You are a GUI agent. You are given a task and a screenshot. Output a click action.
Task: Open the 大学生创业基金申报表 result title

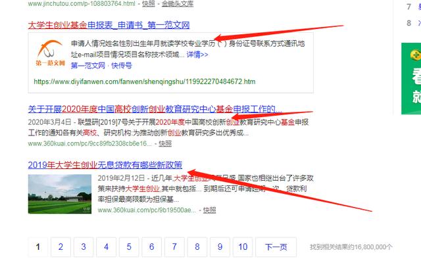[109, 25]
